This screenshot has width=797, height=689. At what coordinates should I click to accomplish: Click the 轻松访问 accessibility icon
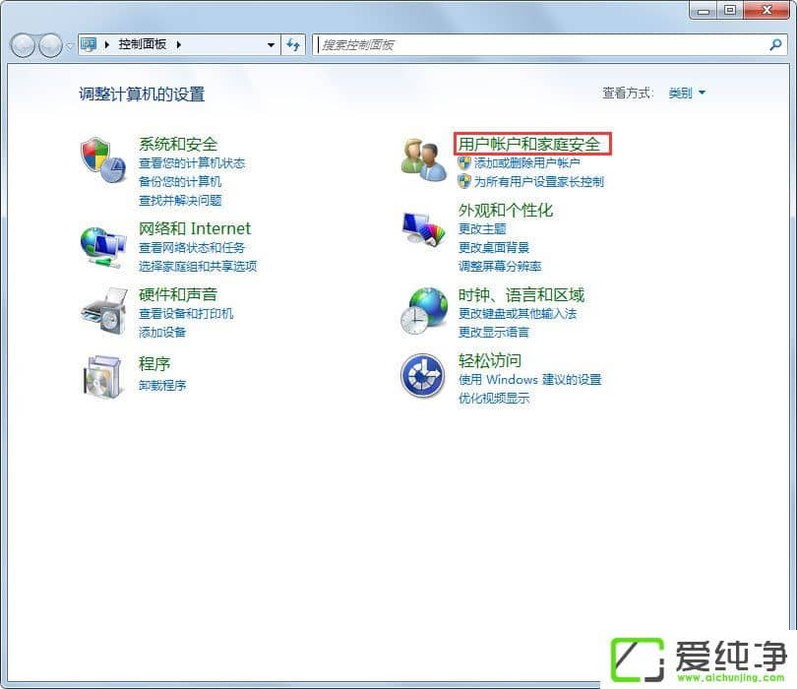422,378
